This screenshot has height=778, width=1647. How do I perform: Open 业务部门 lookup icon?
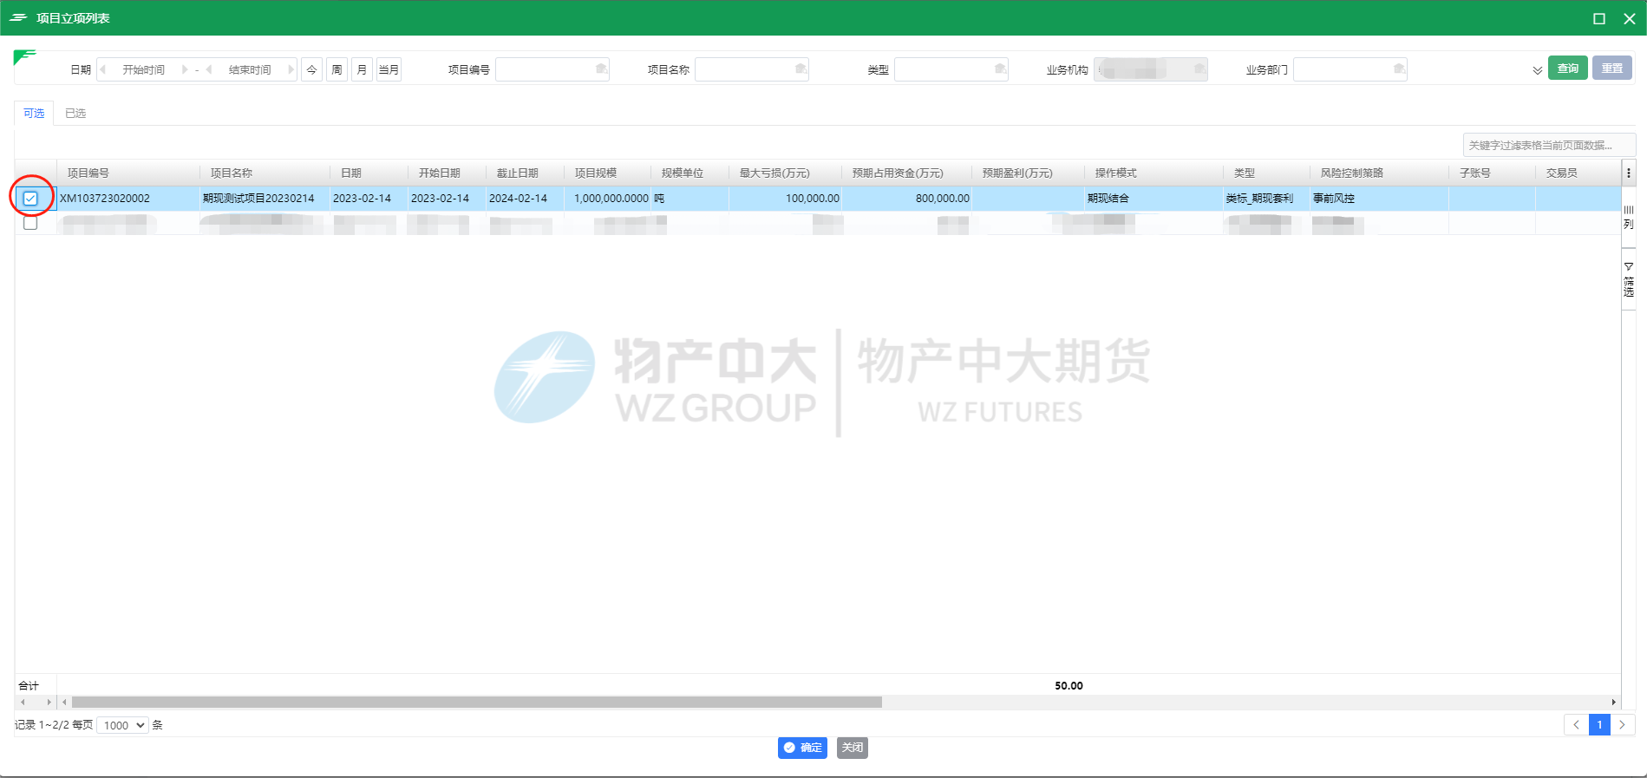(1399, 69)
